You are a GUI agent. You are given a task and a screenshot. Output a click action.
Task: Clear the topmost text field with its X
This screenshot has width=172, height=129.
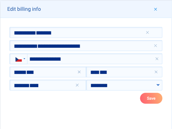(x=148, y=32)
